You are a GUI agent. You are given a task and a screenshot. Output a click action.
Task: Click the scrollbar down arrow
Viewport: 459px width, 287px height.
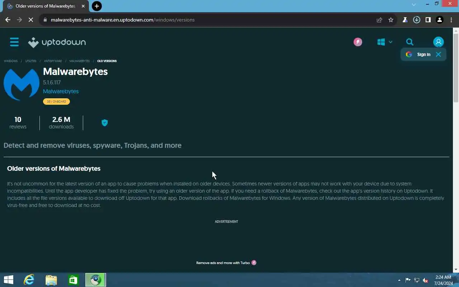click(x=456, y=269)
